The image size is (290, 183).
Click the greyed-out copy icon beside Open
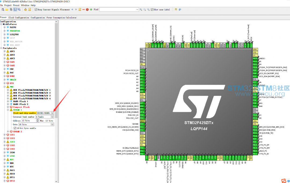(x=11, y=9)
